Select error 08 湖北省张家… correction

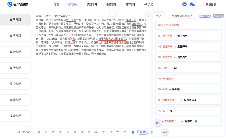coord(188,100)
